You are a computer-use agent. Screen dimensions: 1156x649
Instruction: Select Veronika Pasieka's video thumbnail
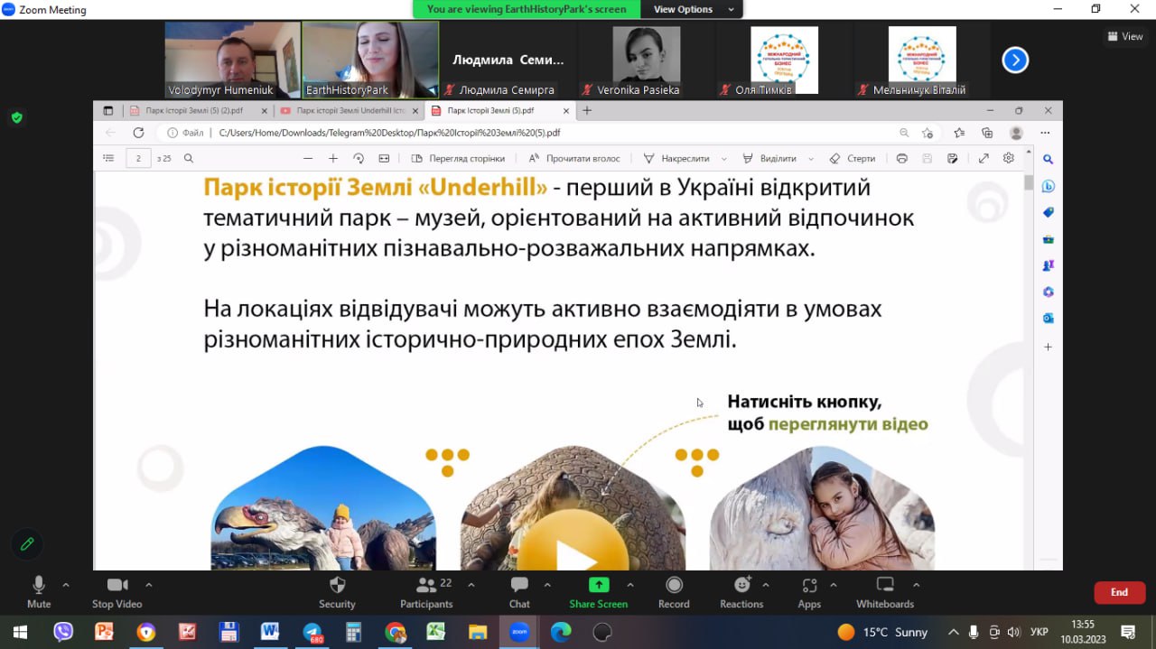pyautogui.click(x=646, y=60)
